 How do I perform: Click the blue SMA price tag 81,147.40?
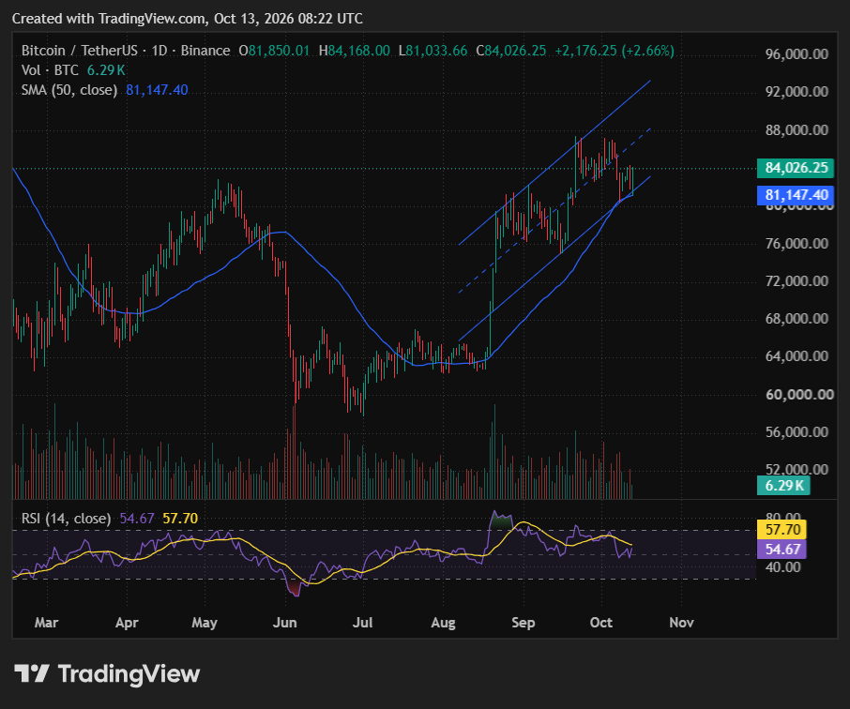click(796, 195)
